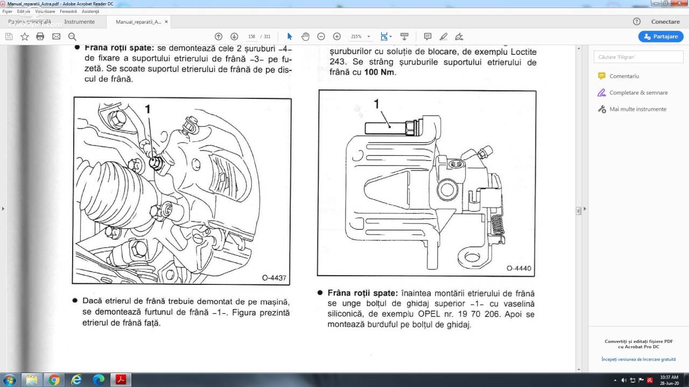Viewport: 689px width, 387px height.
Task: Choose the Selection arrow tool
Action: (x=290, y=37)
